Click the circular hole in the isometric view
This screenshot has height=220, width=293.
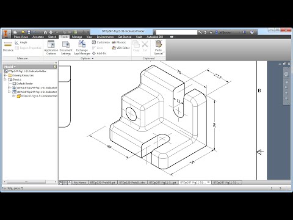click(x=131, y=114)
